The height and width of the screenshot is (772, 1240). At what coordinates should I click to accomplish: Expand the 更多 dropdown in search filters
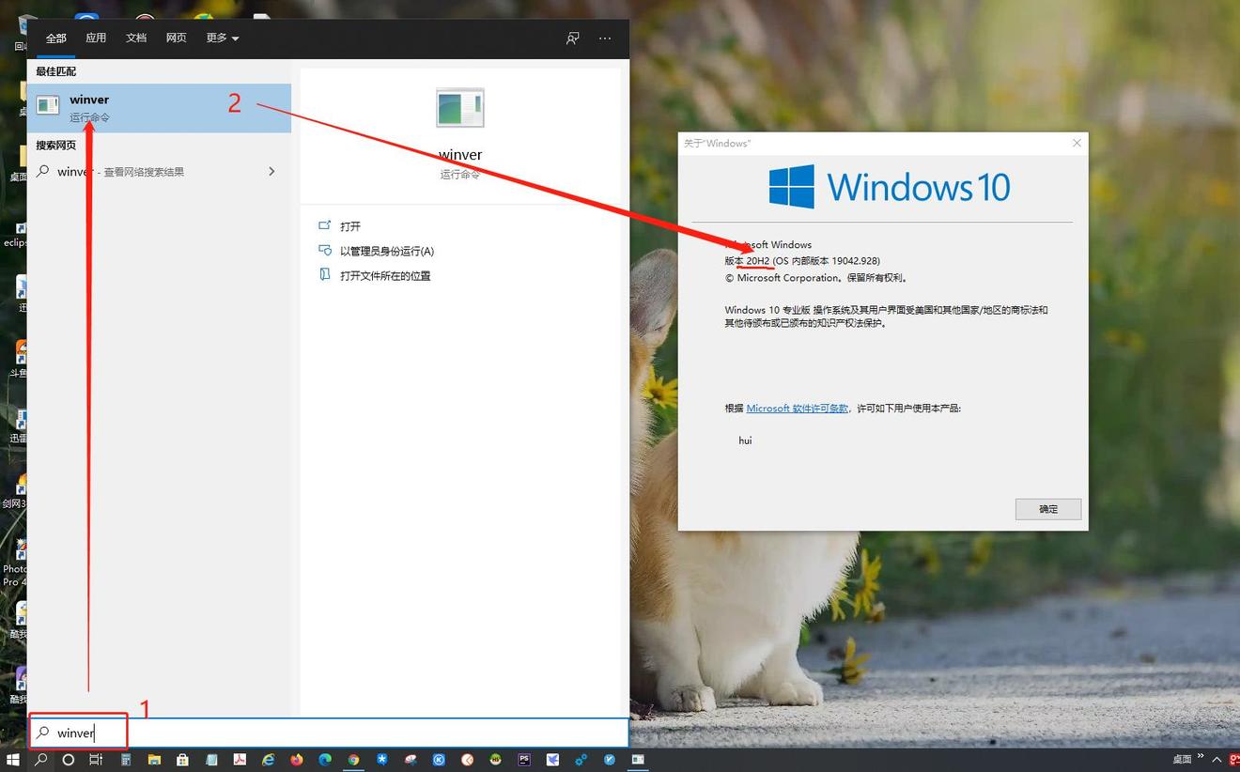coord(223,39)
